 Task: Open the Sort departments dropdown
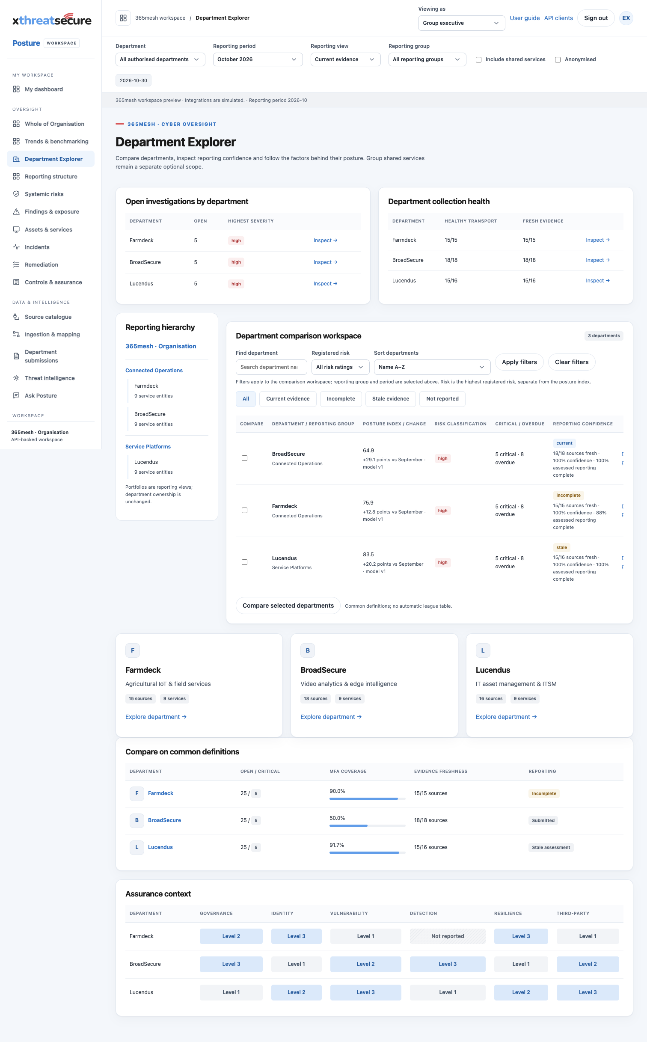click(x=432, y=367)
